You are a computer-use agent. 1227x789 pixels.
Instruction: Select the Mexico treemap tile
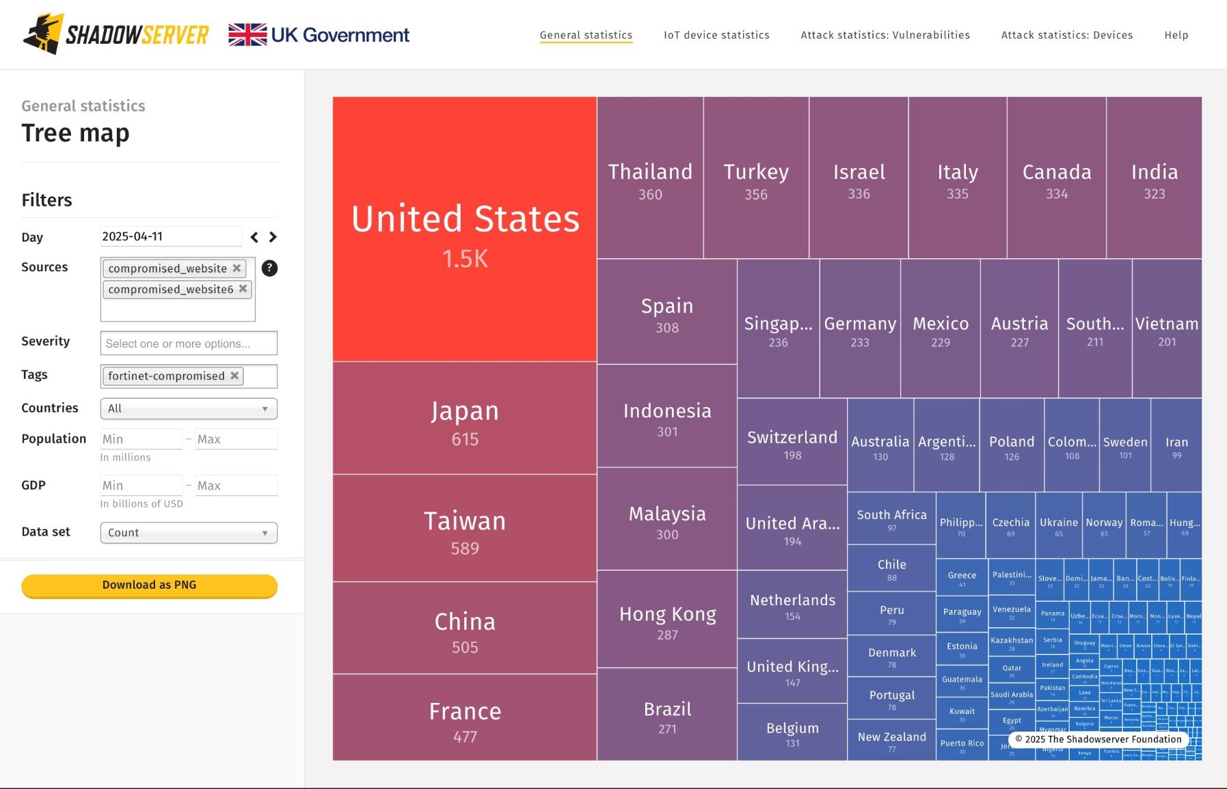[941, 329]
